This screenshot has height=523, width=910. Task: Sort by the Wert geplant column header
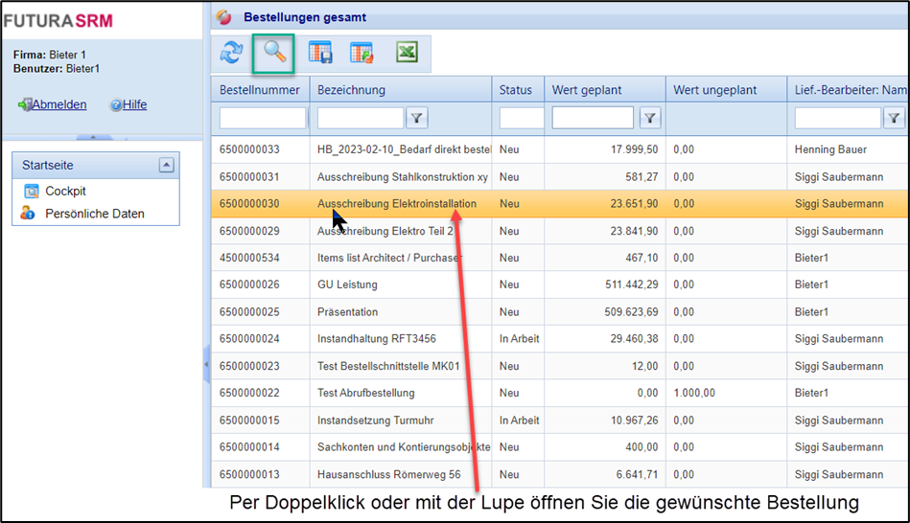[x=587, y=90]
